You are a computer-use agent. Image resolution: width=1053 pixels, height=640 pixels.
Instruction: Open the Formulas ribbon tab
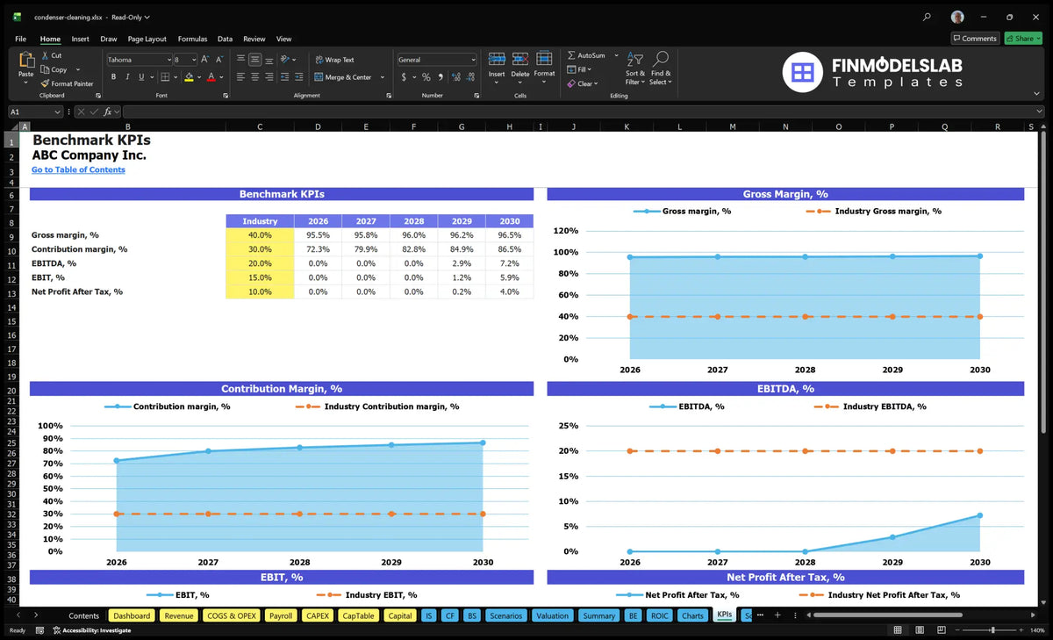(192, 39)
